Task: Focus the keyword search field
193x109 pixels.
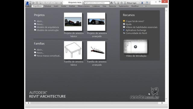Action: (x=97, y=3)
